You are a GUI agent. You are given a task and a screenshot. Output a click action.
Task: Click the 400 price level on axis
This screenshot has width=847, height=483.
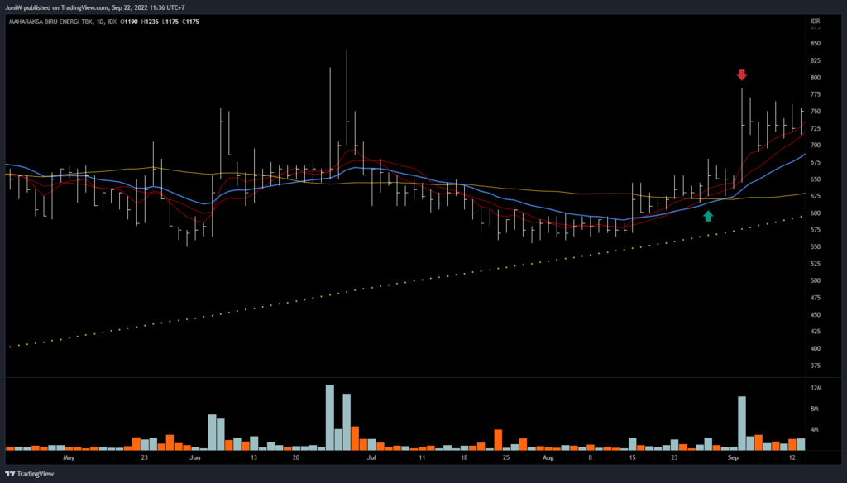click(x=816, y=349)
